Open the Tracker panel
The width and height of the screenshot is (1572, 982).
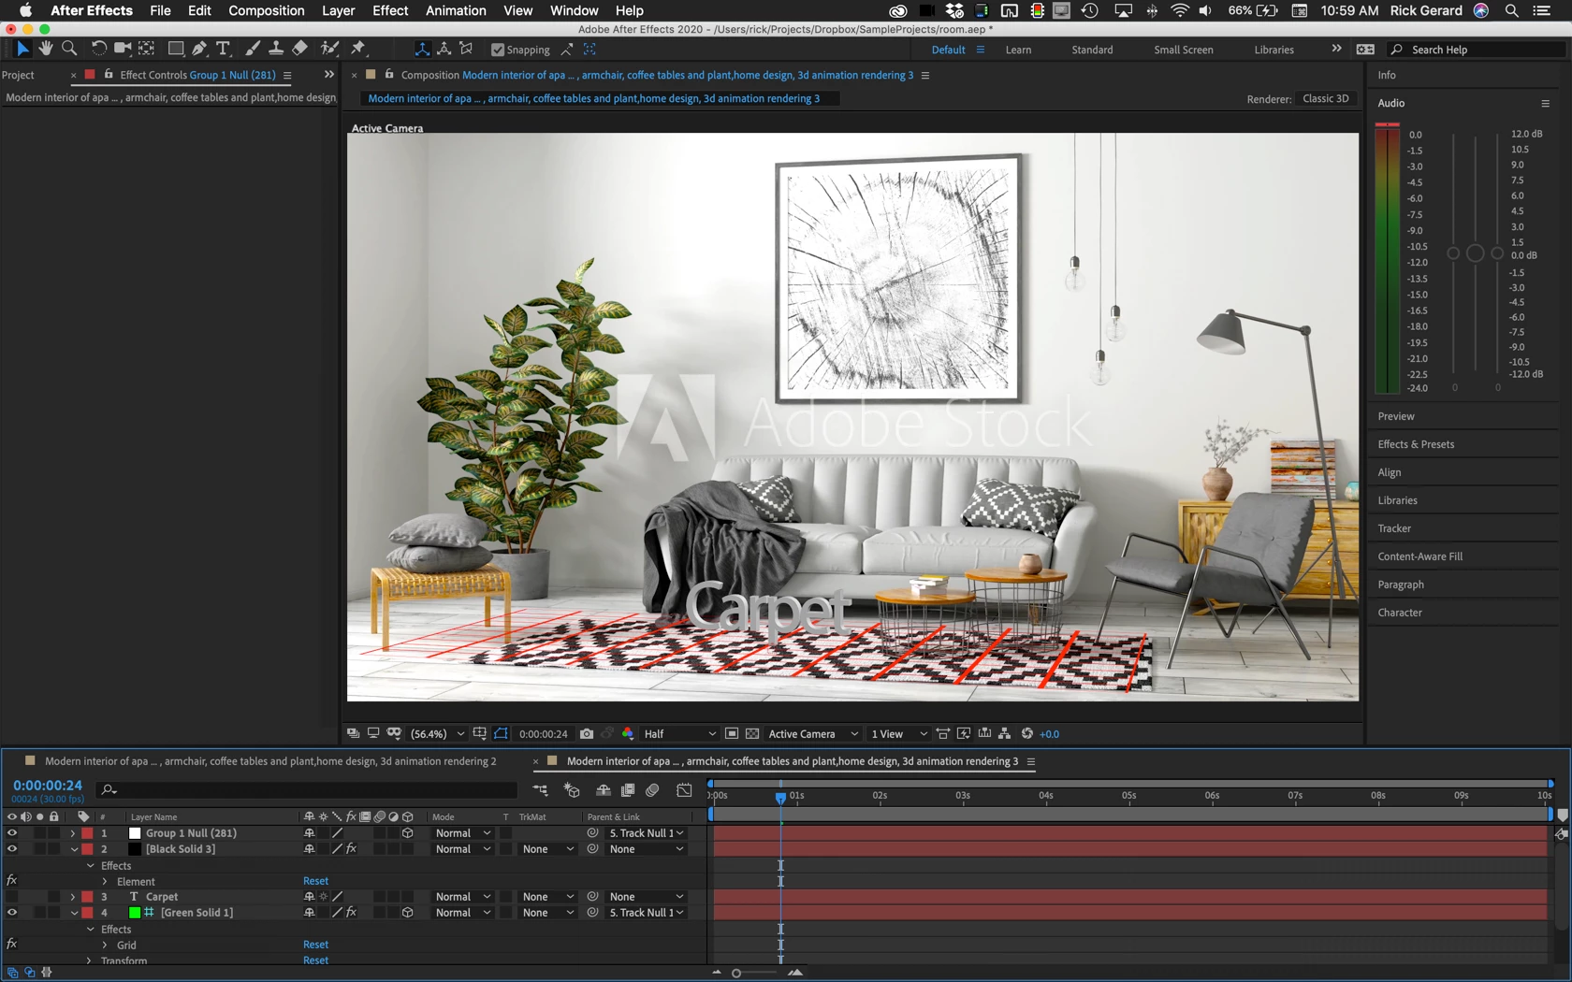click(1394, 528)
